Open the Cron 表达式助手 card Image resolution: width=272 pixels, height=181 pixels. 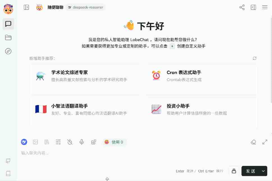(201, 79)
